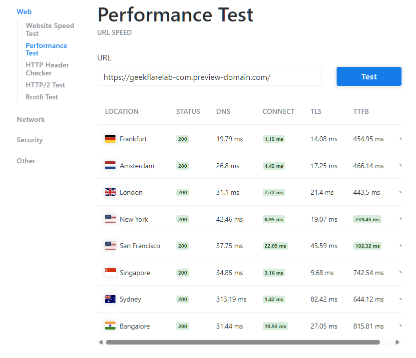Image resolution: width=416 pixels, height=358 pixels.
Task: Go to the Brotli Test tool
Action: pyautogui.click(x=42, y=96)
